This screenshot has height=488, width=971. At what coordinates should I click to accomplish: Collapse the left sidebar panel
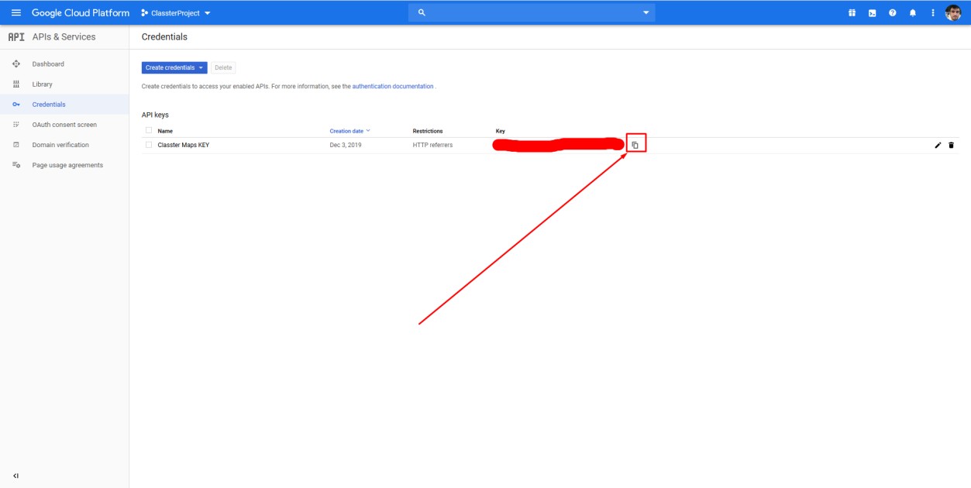point(15,476)
